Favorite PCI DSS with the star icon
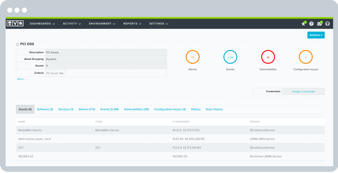 pyautogui.click(x=17, y=44)
